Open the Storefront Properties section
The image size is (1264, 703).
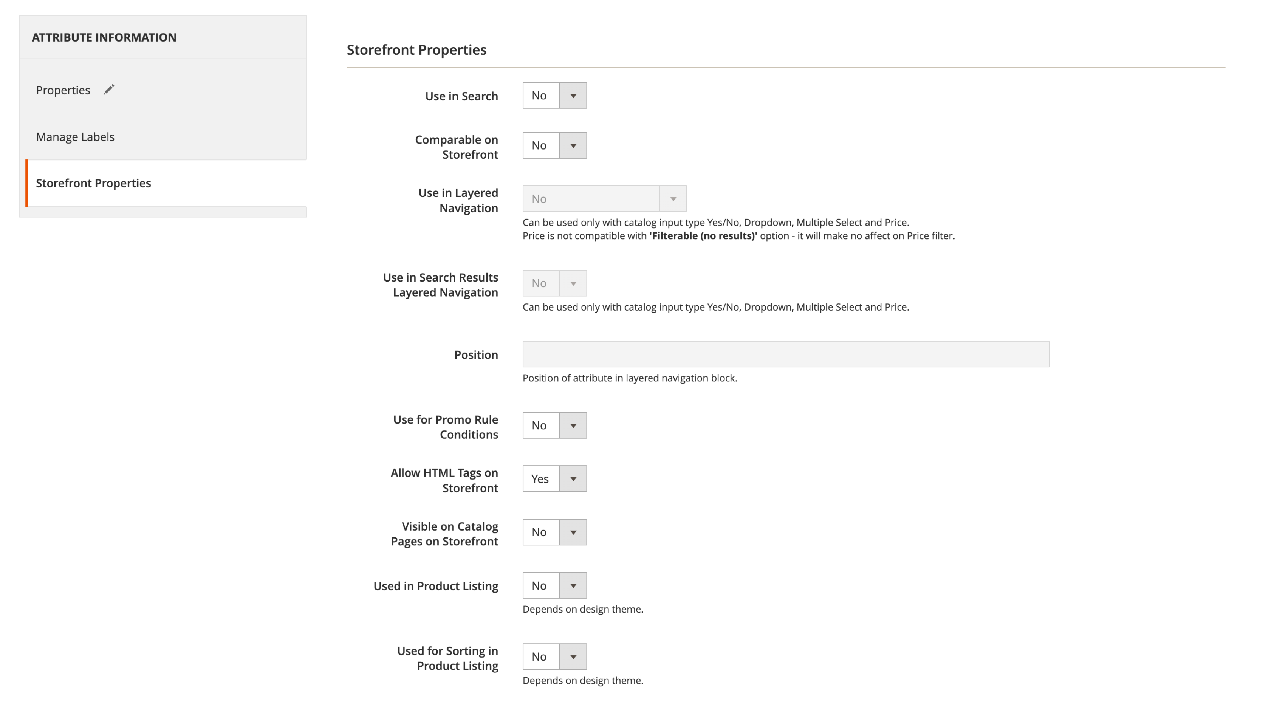[93, 183]
